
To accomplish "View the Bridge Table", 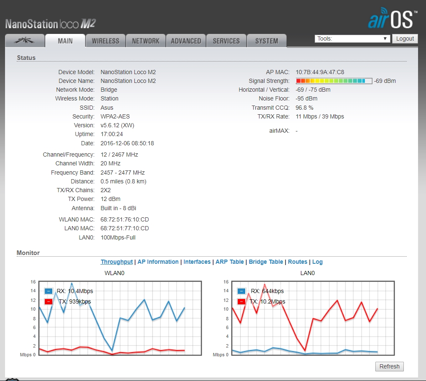I will (x=266, y=262).
